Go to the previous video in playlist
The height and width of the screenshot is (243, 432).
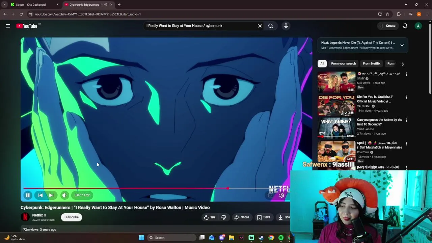40,195
